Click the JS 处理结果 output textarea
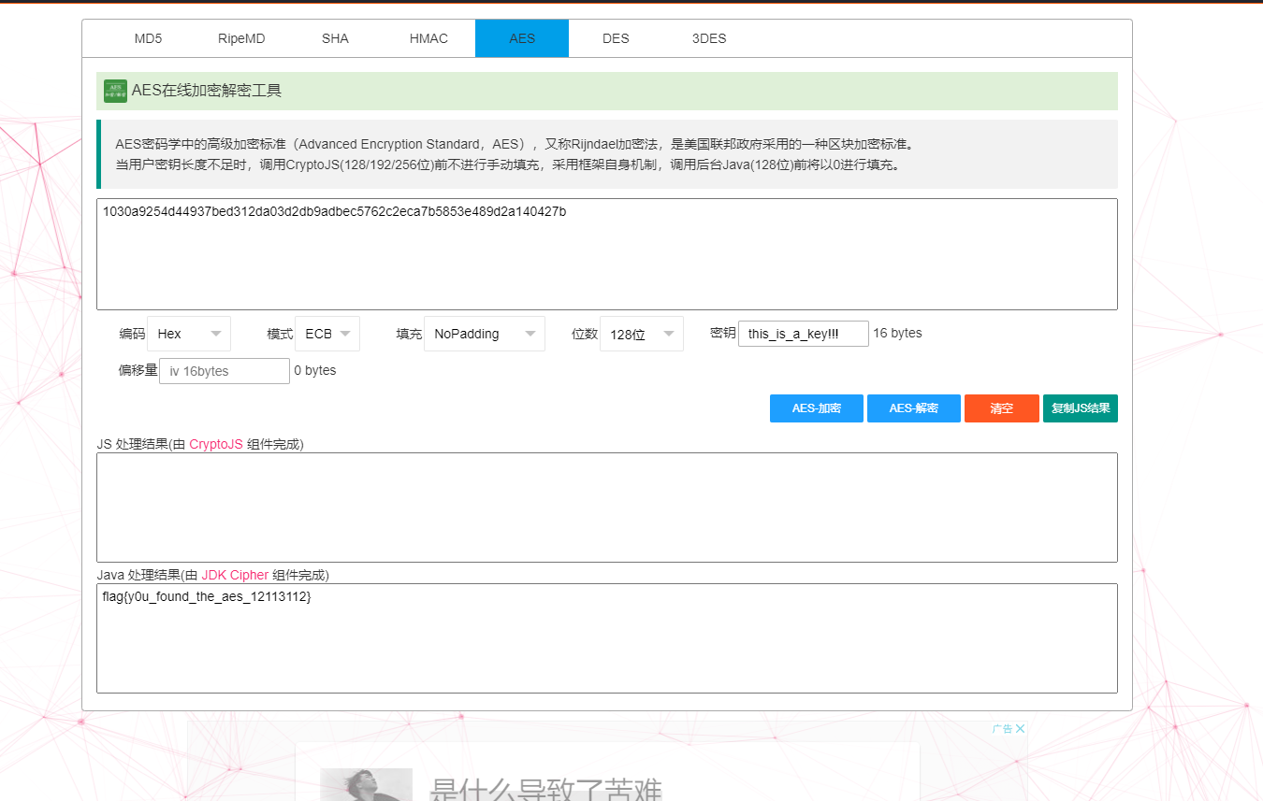 coord(607,508)
